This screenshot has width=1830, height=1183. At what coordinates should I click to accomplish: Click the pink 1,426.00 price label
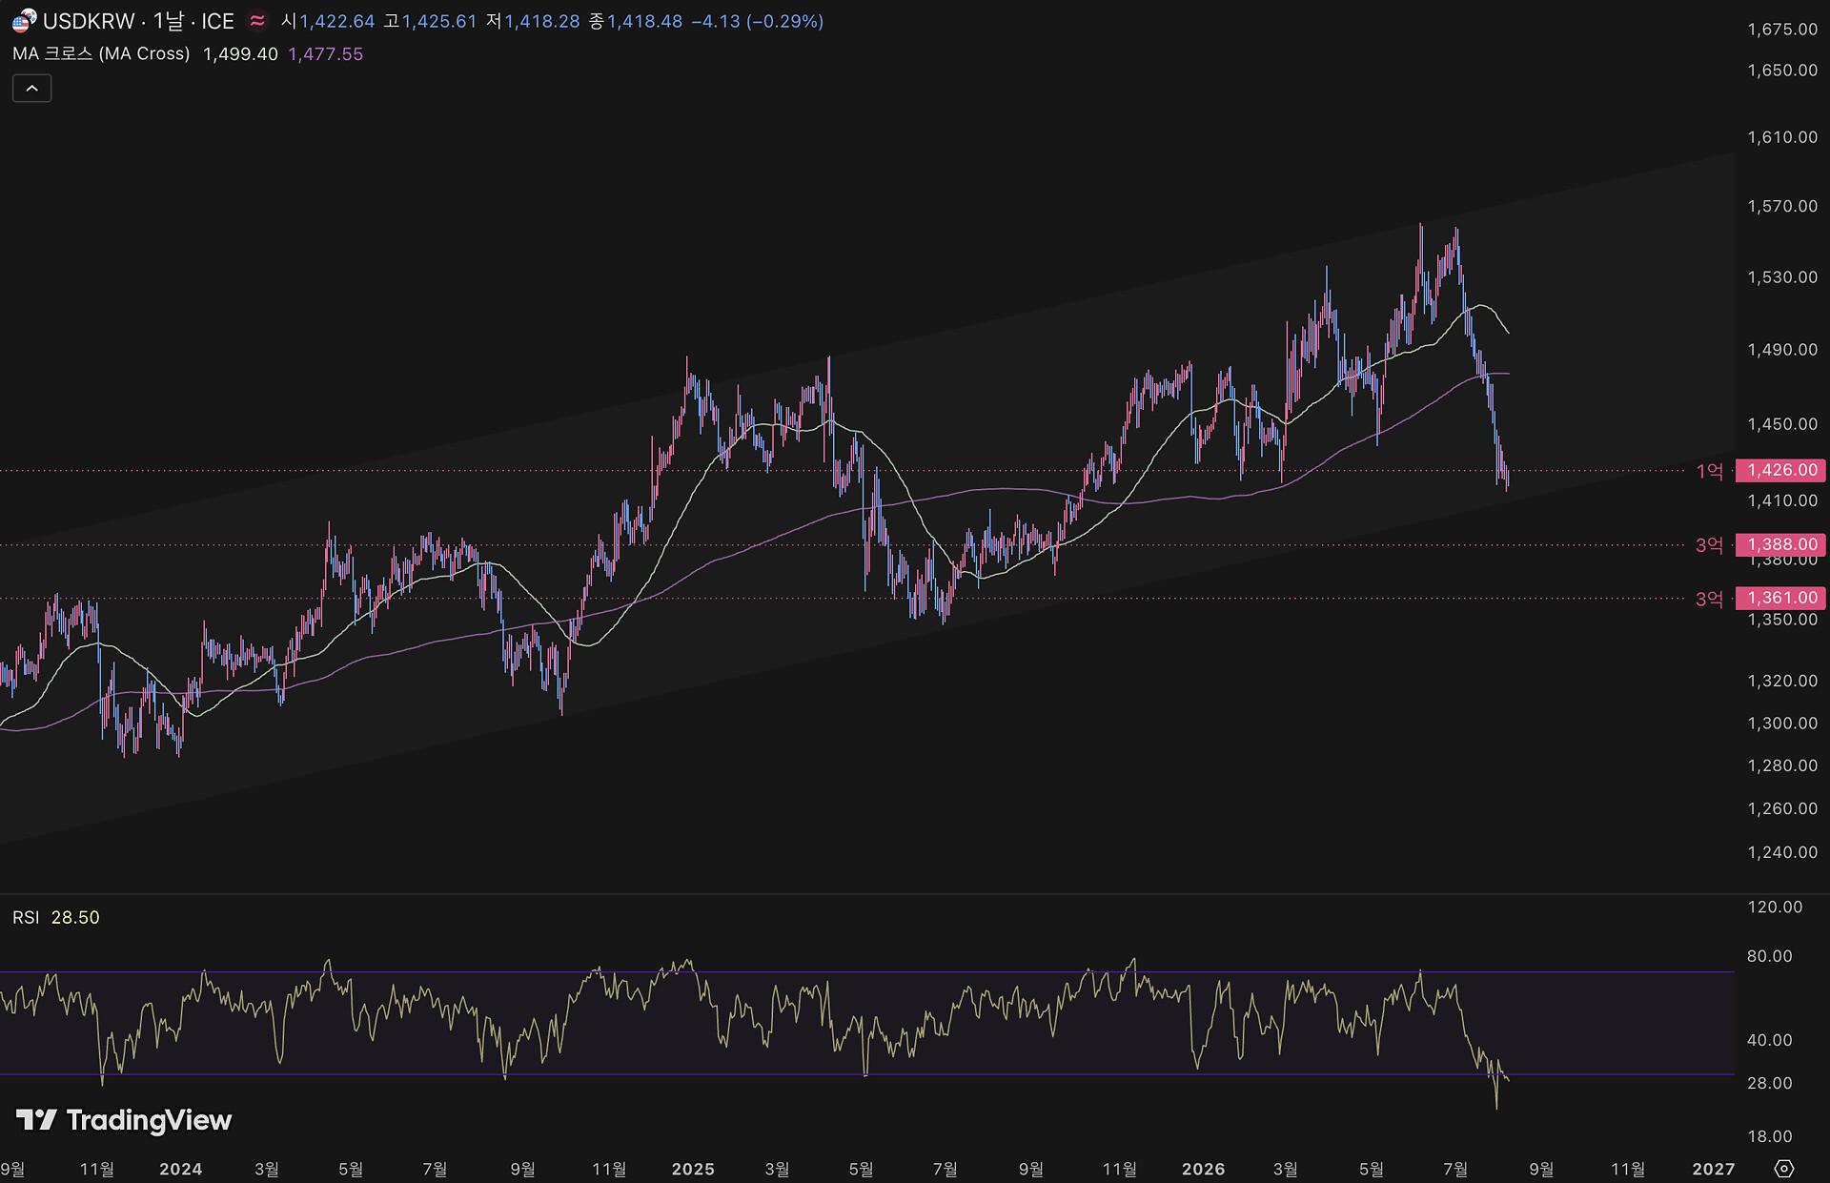pos(1780,470)
